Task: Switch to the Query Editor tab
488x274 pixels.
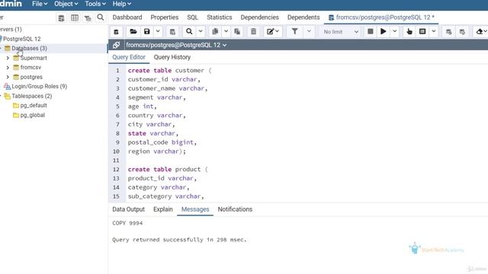Action: point(129,57)
